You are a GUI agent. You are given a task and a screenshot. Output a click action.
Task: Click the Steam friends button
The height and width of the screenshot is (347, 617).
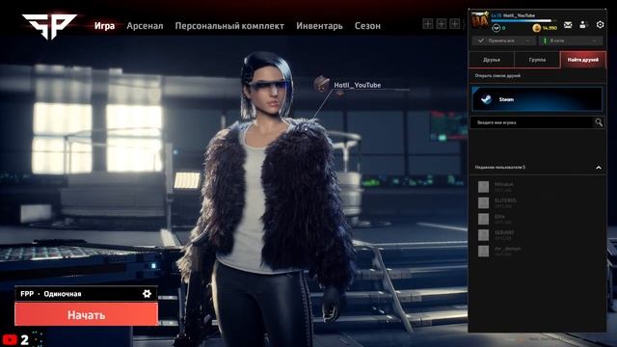537,99
